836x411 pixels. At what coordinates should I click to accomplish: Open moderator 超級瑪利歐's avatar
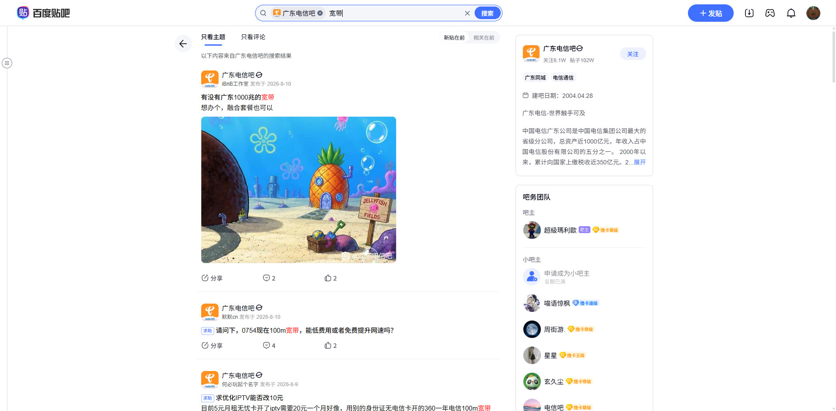(532, 230)
